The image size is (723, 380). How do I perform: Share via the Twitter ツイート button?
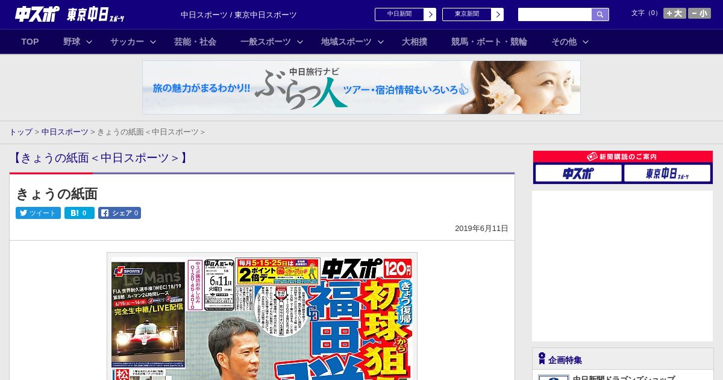click(38, 213)
